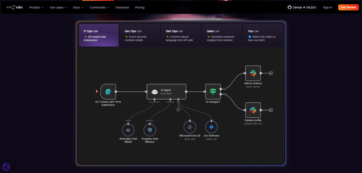Open the GitHub stars link

(x=302, y=7)
